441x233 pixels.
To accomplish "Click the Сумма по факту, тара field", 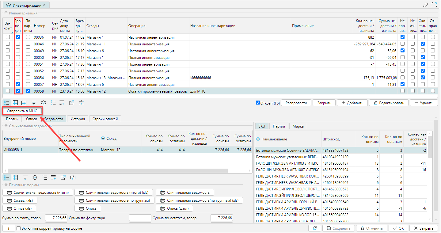I will coord(139,218).
